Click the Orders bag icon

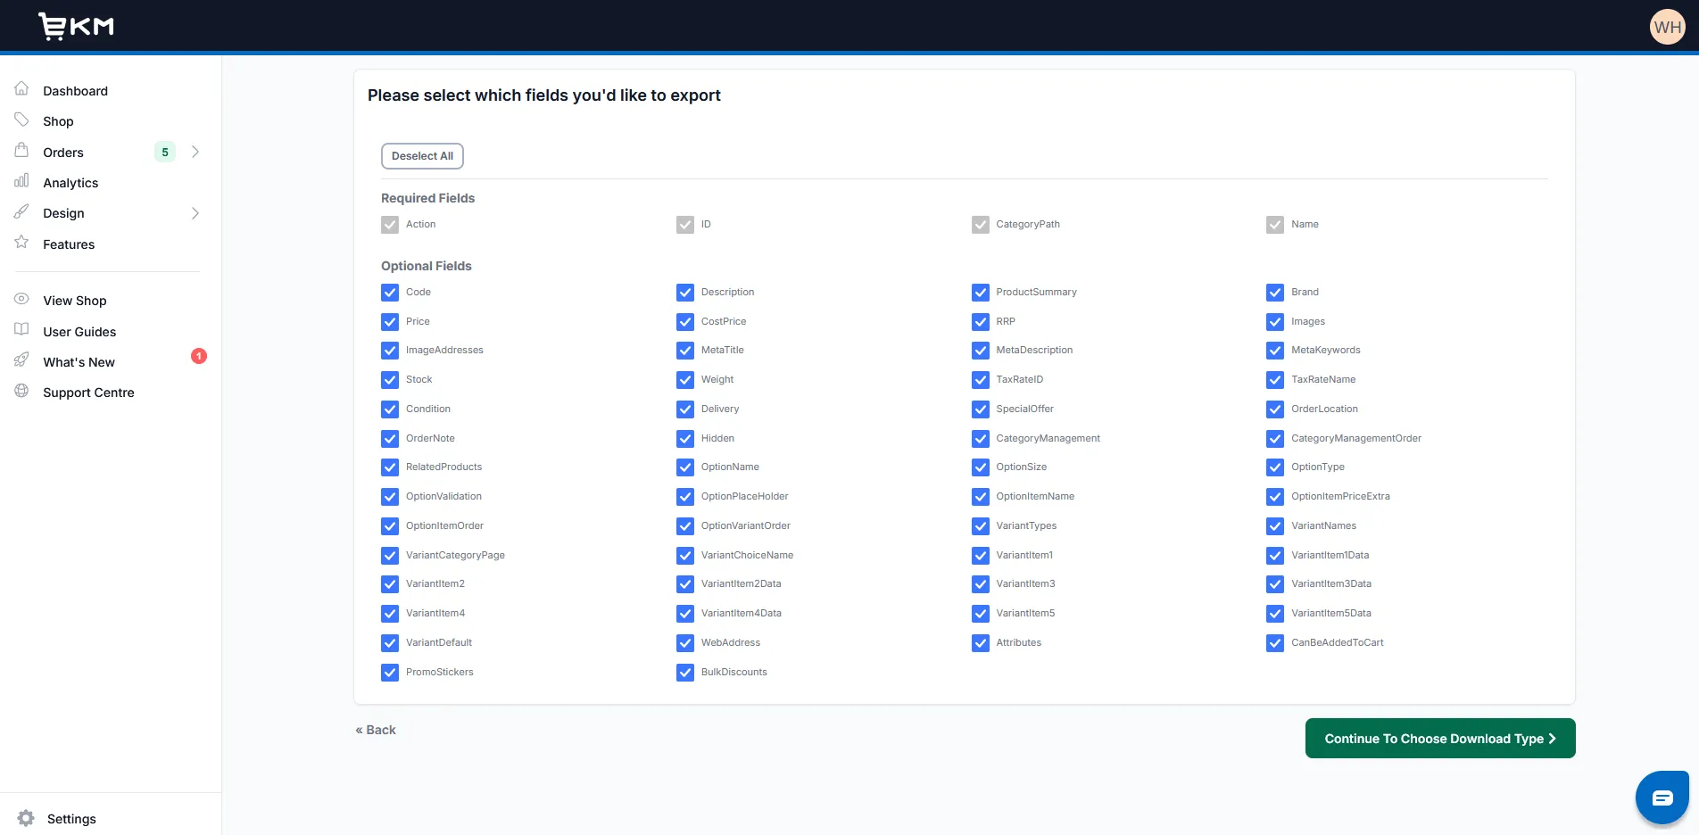(21, 151)
